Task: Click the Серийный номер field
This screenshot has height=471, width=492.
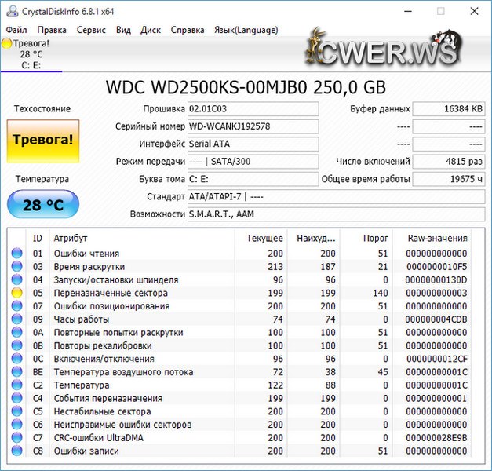Action: point(253,126)
